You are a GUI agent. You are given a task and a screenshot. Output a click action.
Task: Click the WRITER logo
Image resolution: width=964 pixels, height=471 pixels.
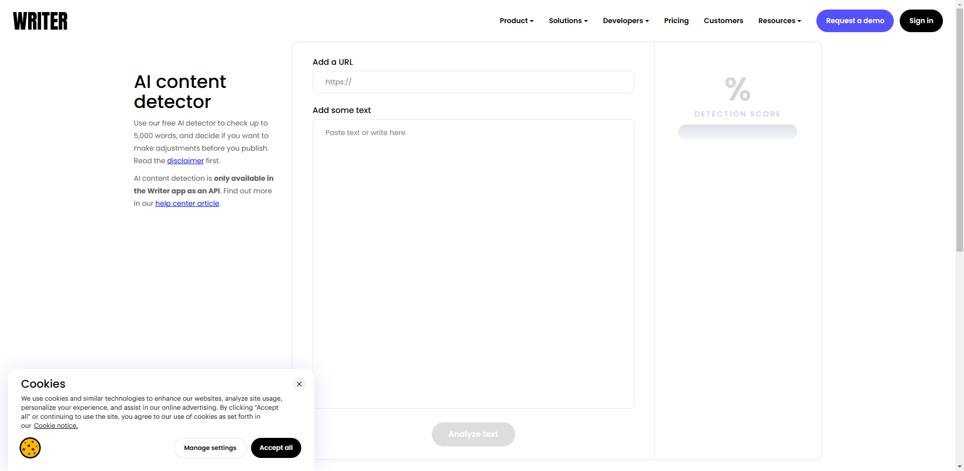pyautogui.click(x=40, y=21)
